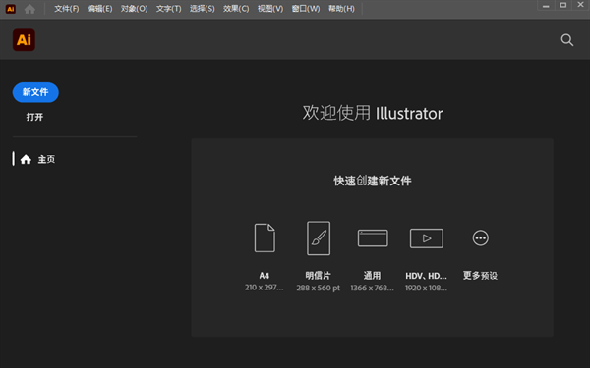Minimize the Illustrator window
The height and width of the screenshot is (368, 590).
click(x=546, y=5)
